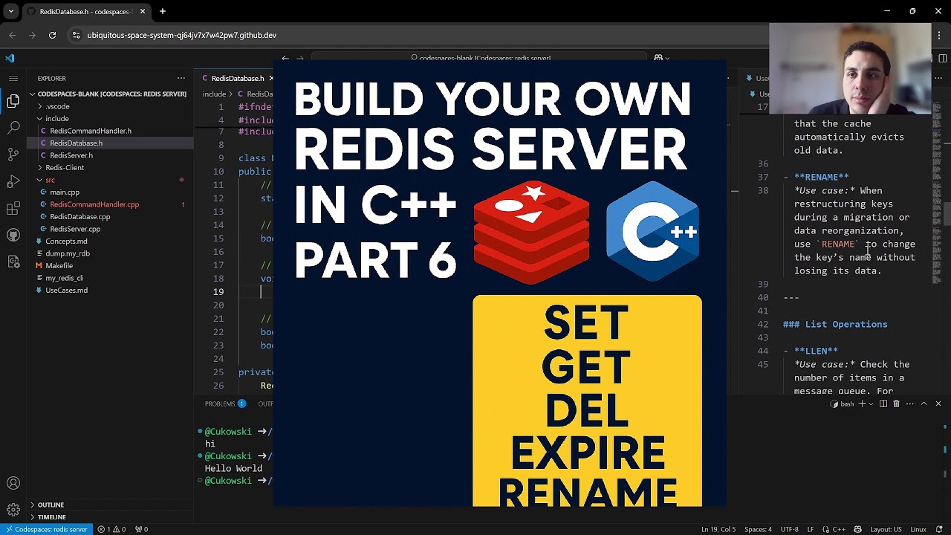Open the tab search dropdown in browser
This screenshot has height=535, width=951.
pyautogui.click(x=10, y=11)
